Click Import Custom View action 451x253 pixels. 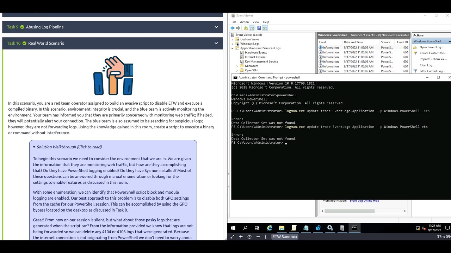(433, 59)
